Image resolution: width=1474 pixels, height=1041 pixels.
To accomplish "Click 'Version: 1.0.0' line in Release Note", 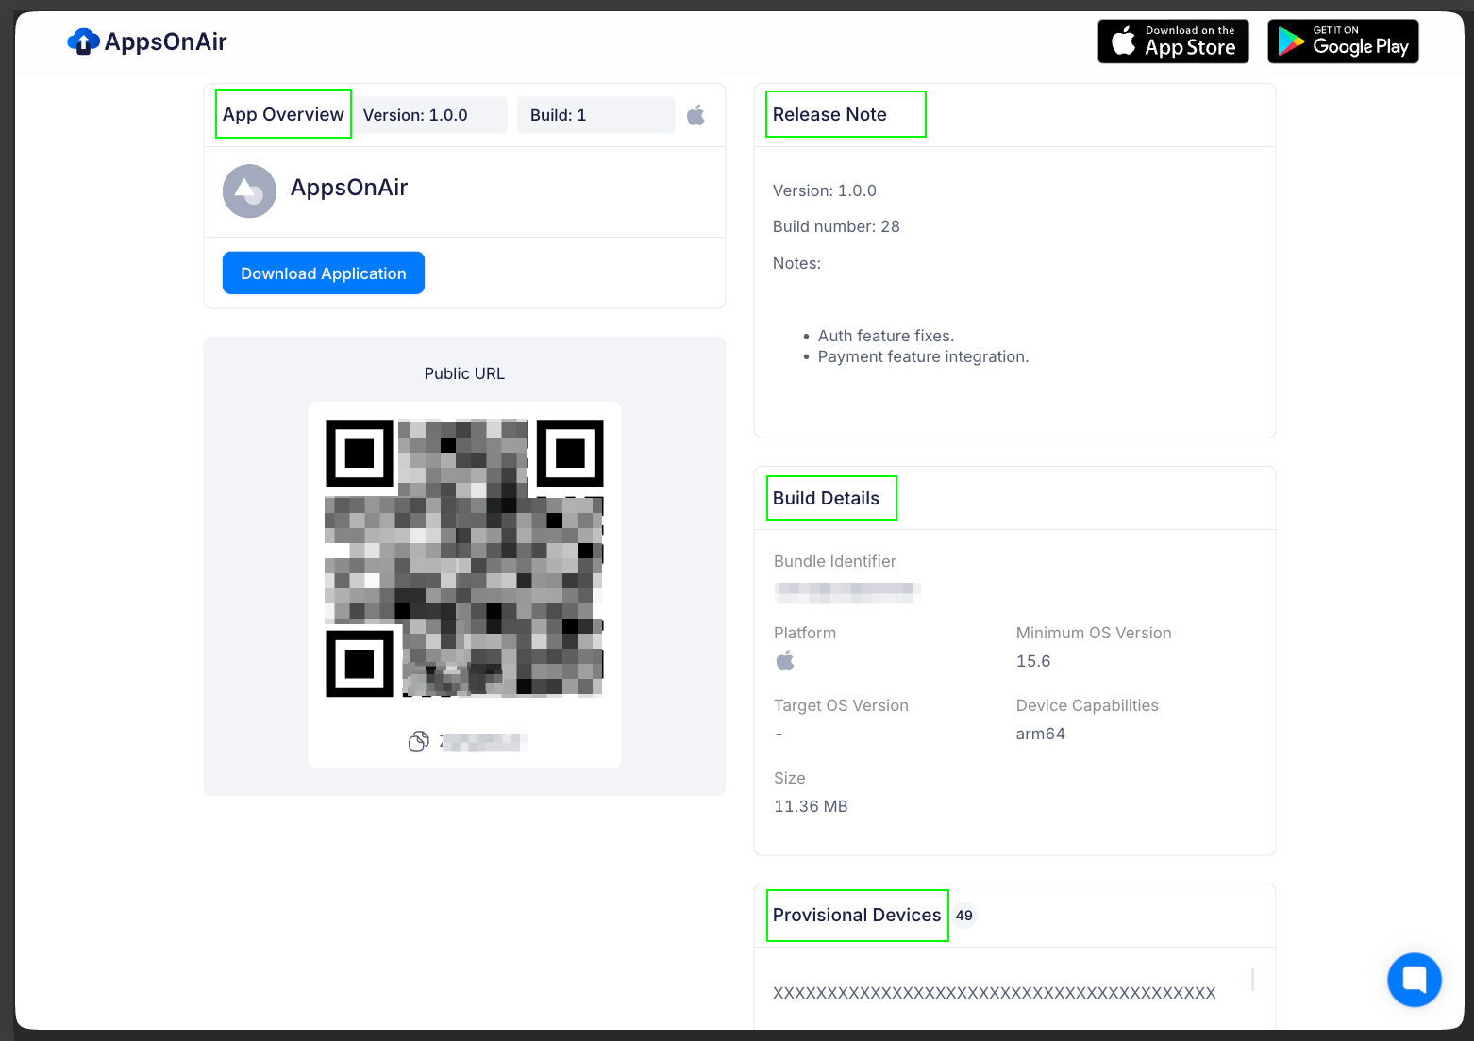I will pyautogui.click(x=825, y=190).
